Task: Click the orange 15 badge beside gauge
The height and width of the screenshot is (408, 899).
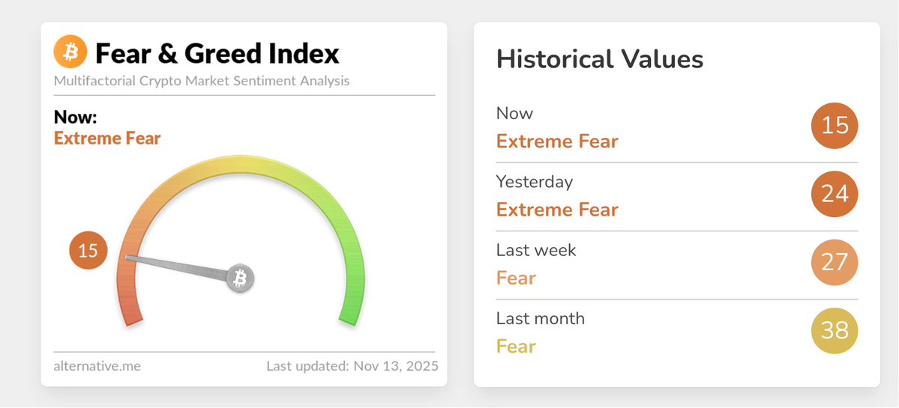Action: (88, 251)
